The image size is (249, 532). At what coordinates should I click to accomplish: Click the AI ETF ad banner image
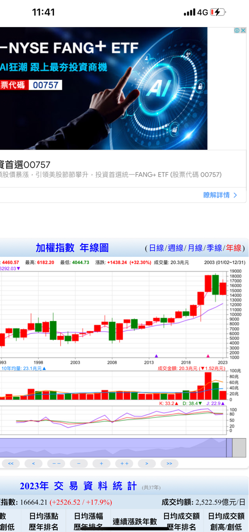(x=104, y=89)
